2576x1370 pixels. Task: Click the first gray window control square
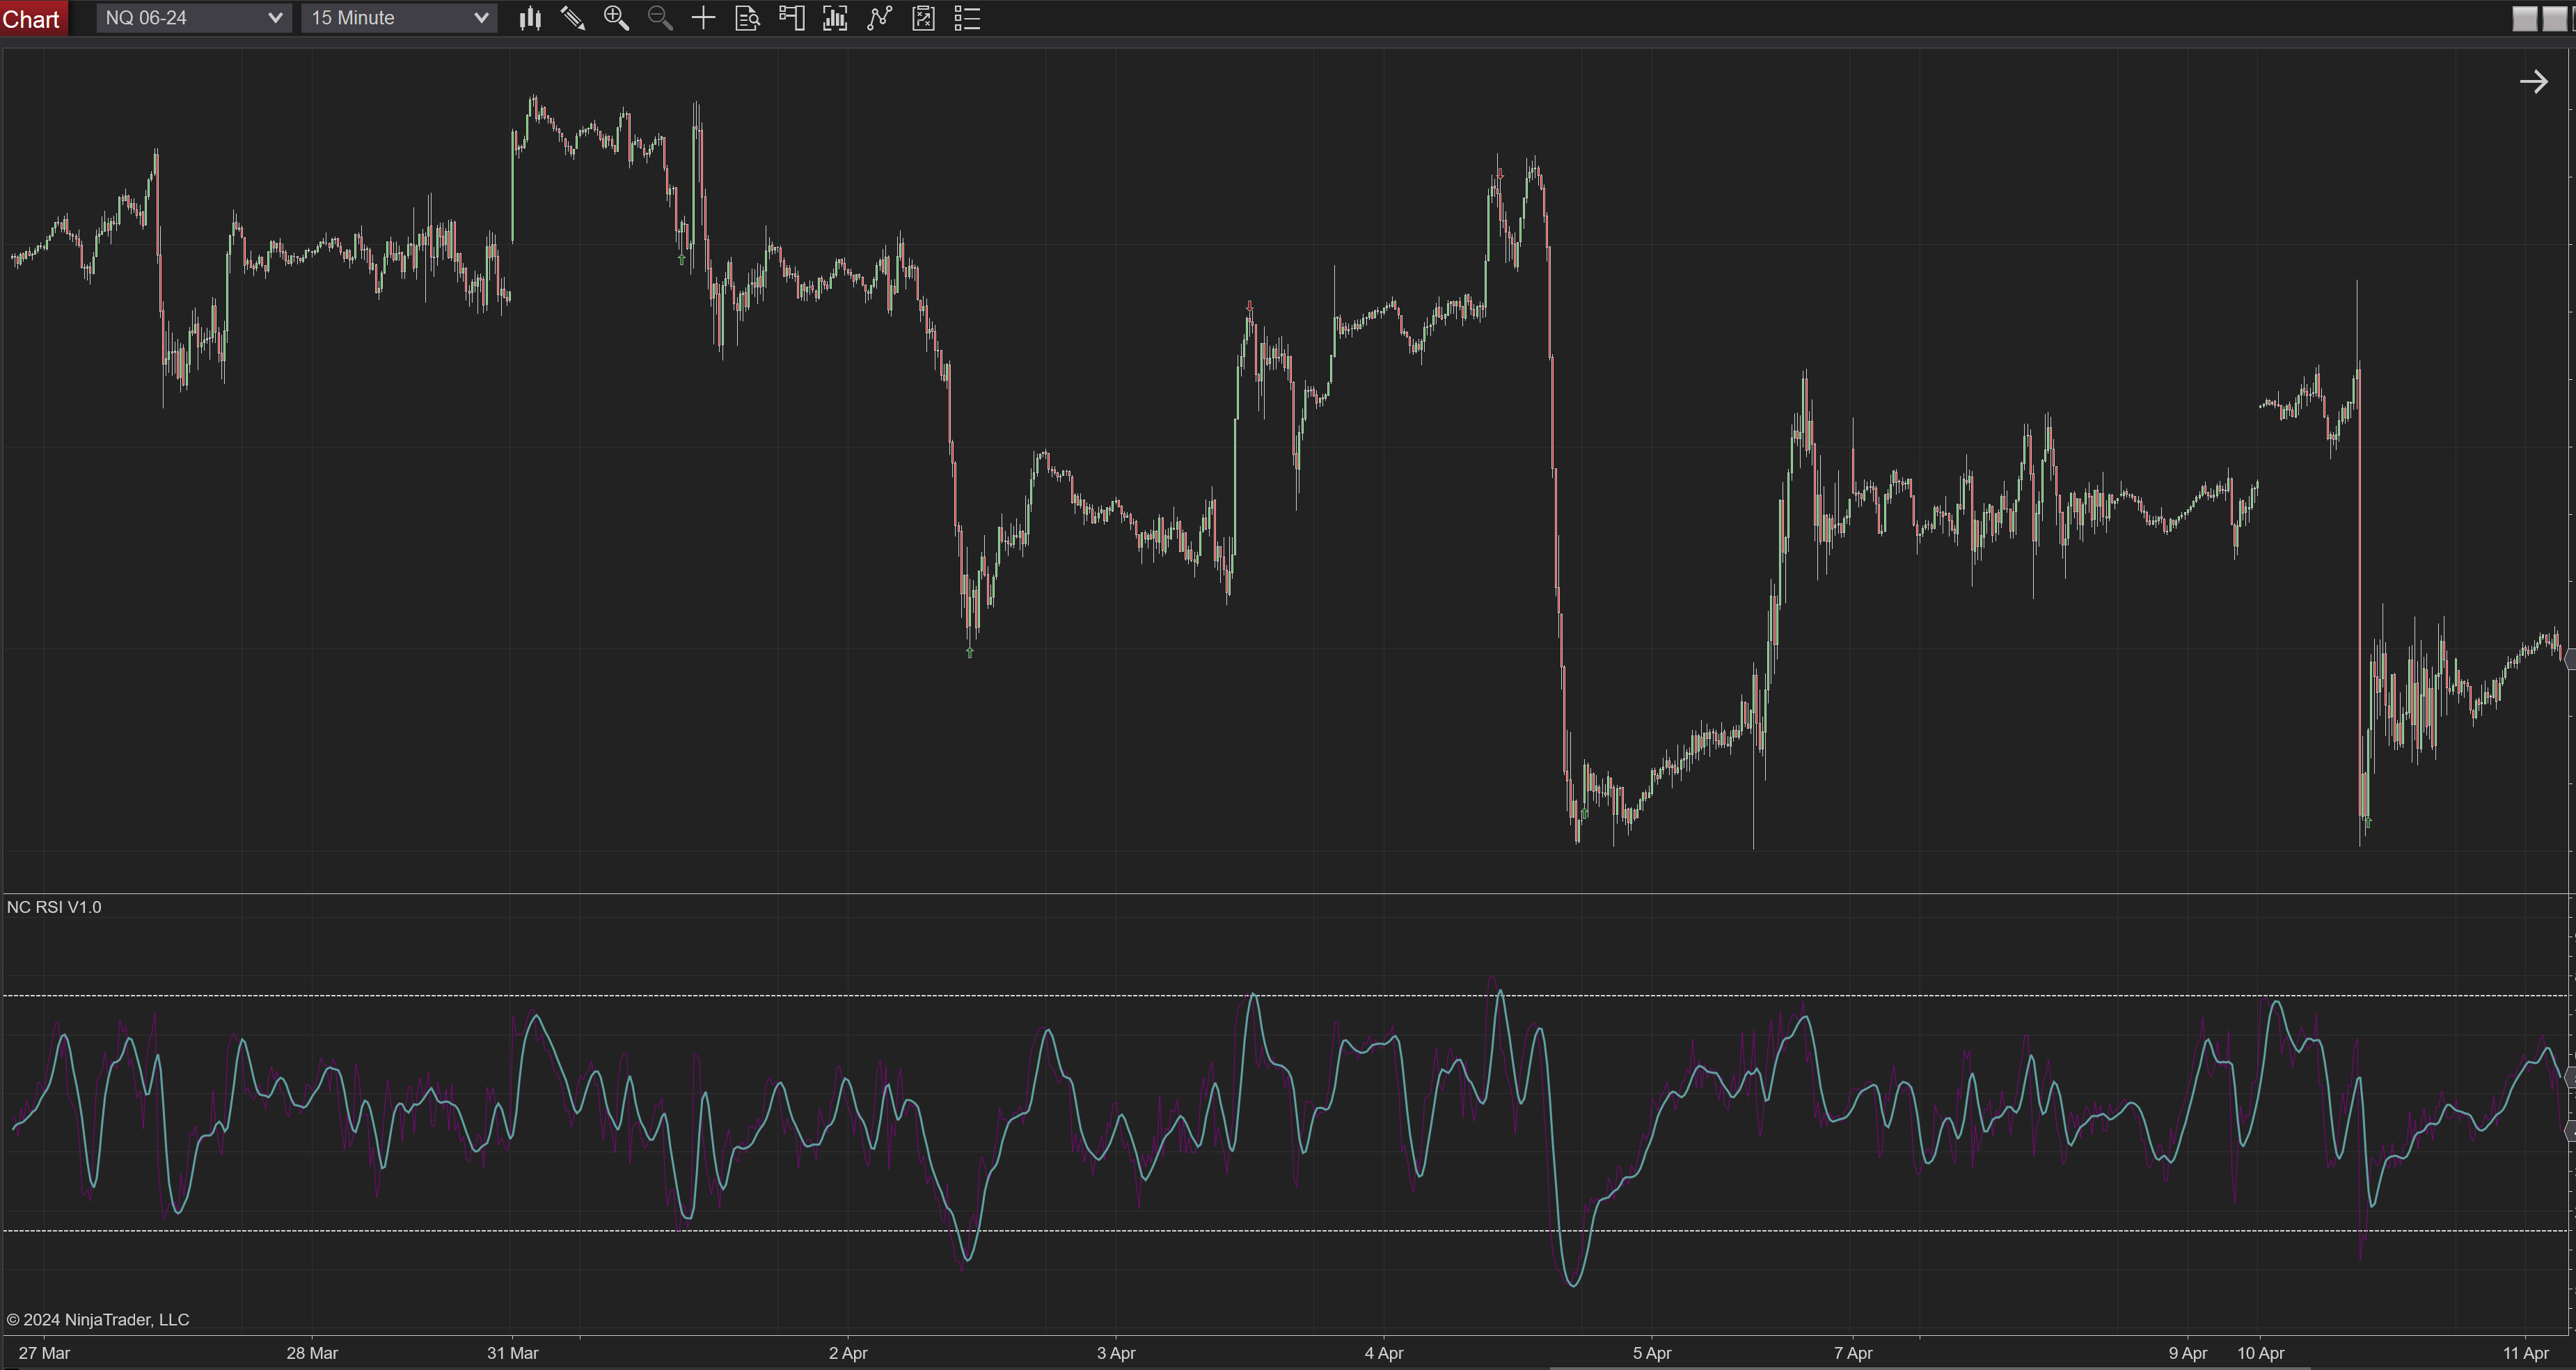(2524, 18)
